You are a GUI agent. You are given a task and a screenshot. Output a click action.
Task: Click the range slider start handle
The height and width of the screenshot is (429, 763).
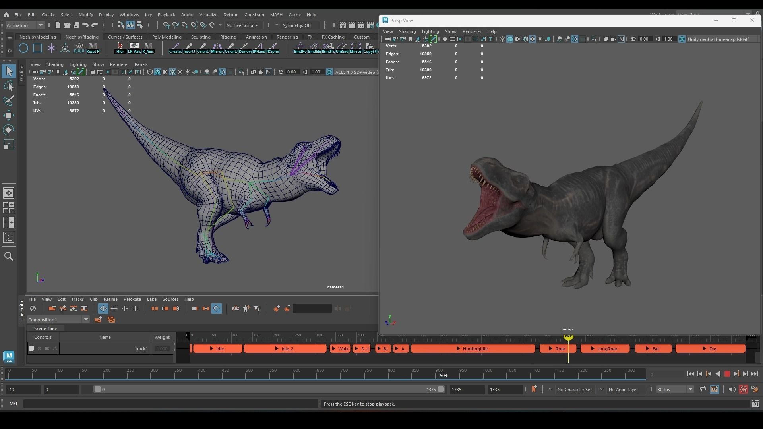98,390
